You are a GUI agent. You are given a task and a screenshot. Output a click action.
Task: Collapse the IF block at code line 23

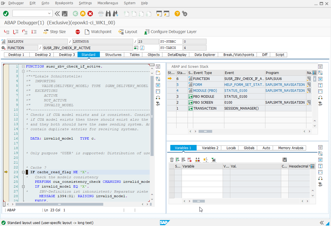click(x=23, y=172)
